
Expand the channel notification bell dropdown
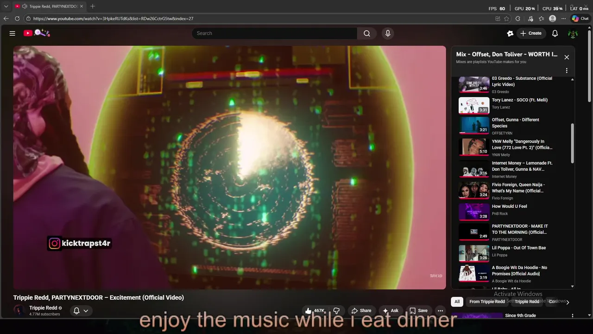pos(81,311)
